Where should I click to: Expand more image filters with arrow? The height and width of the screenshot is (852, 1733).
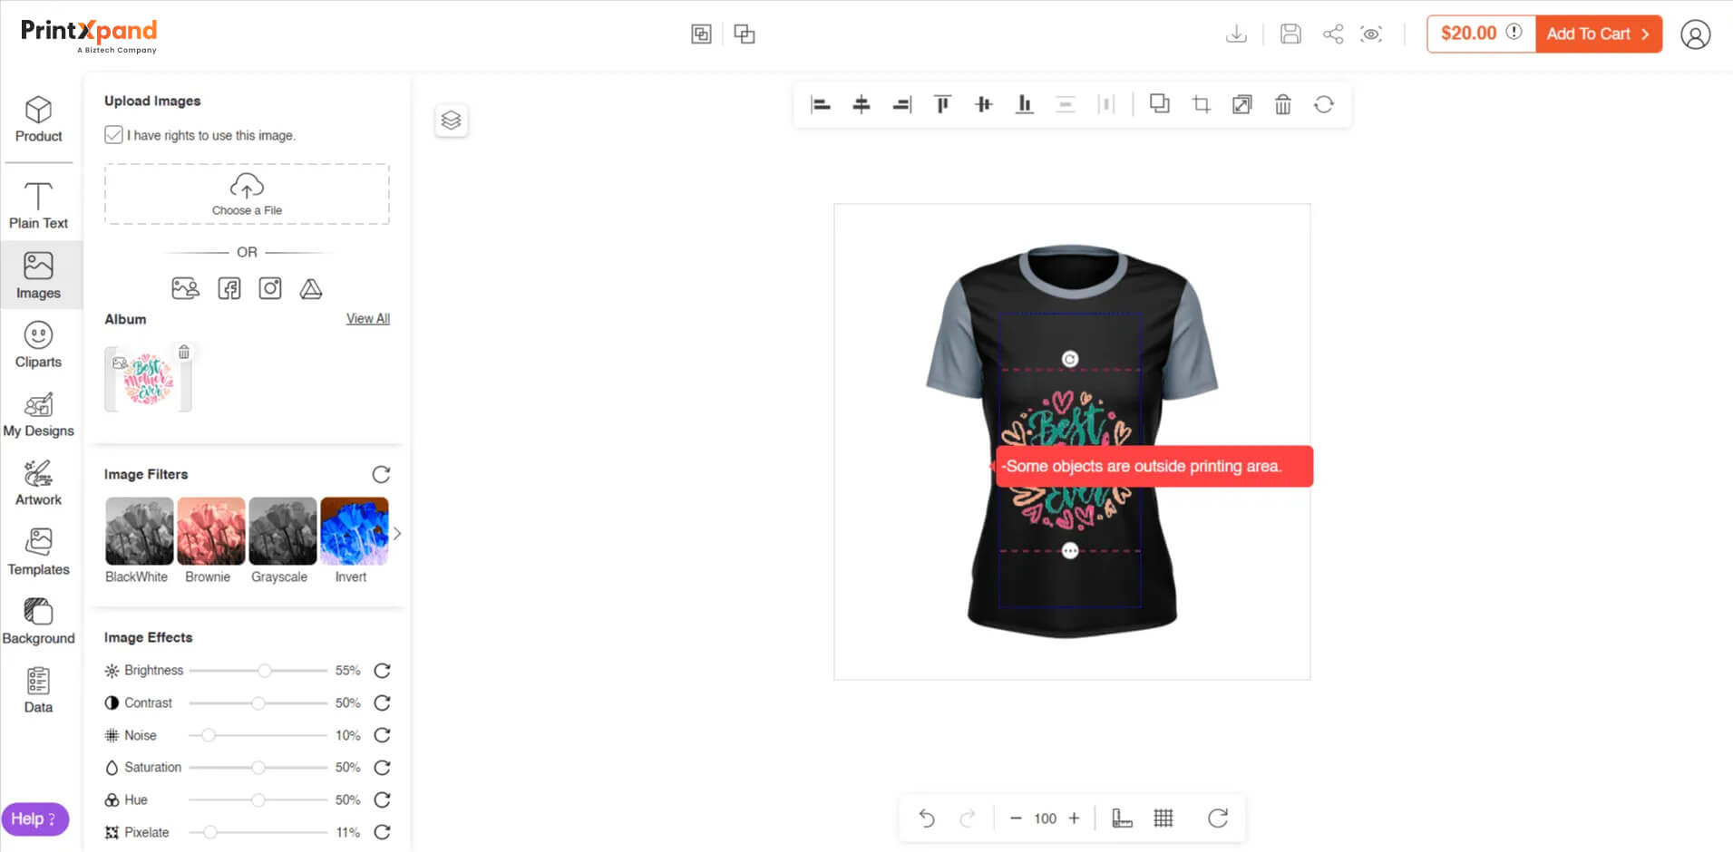pyautogui.click(x=397, y=534)
